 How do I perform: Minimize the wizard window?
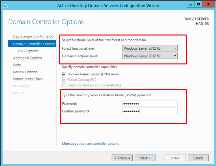(191, 5)
